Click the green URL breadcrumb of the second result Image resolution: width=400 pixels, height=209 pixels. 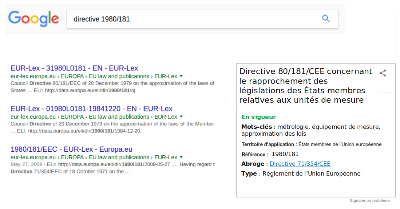[94, 117]
